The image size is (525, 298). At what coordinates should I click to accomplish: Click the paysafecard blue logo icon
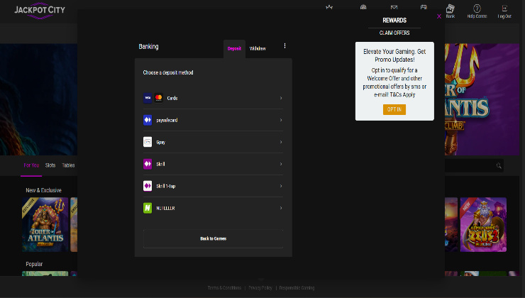(148, 120)
